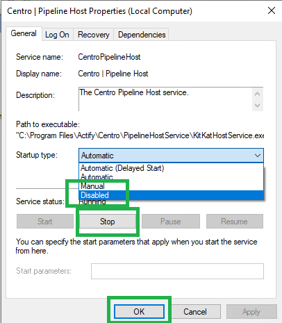
Task: Collapse the Startup type dropdown arrow
Action: (x=258, y=156)
